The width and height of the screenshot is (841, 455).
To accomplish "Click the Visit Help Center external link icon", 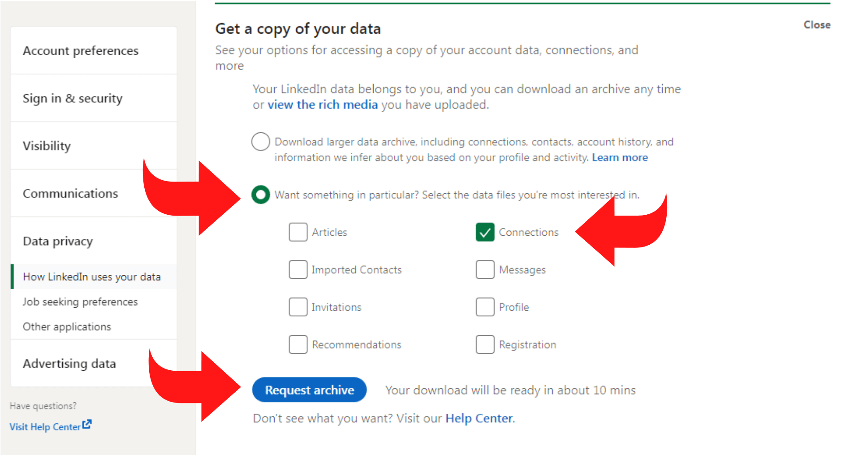I will [x=87, y=424].
